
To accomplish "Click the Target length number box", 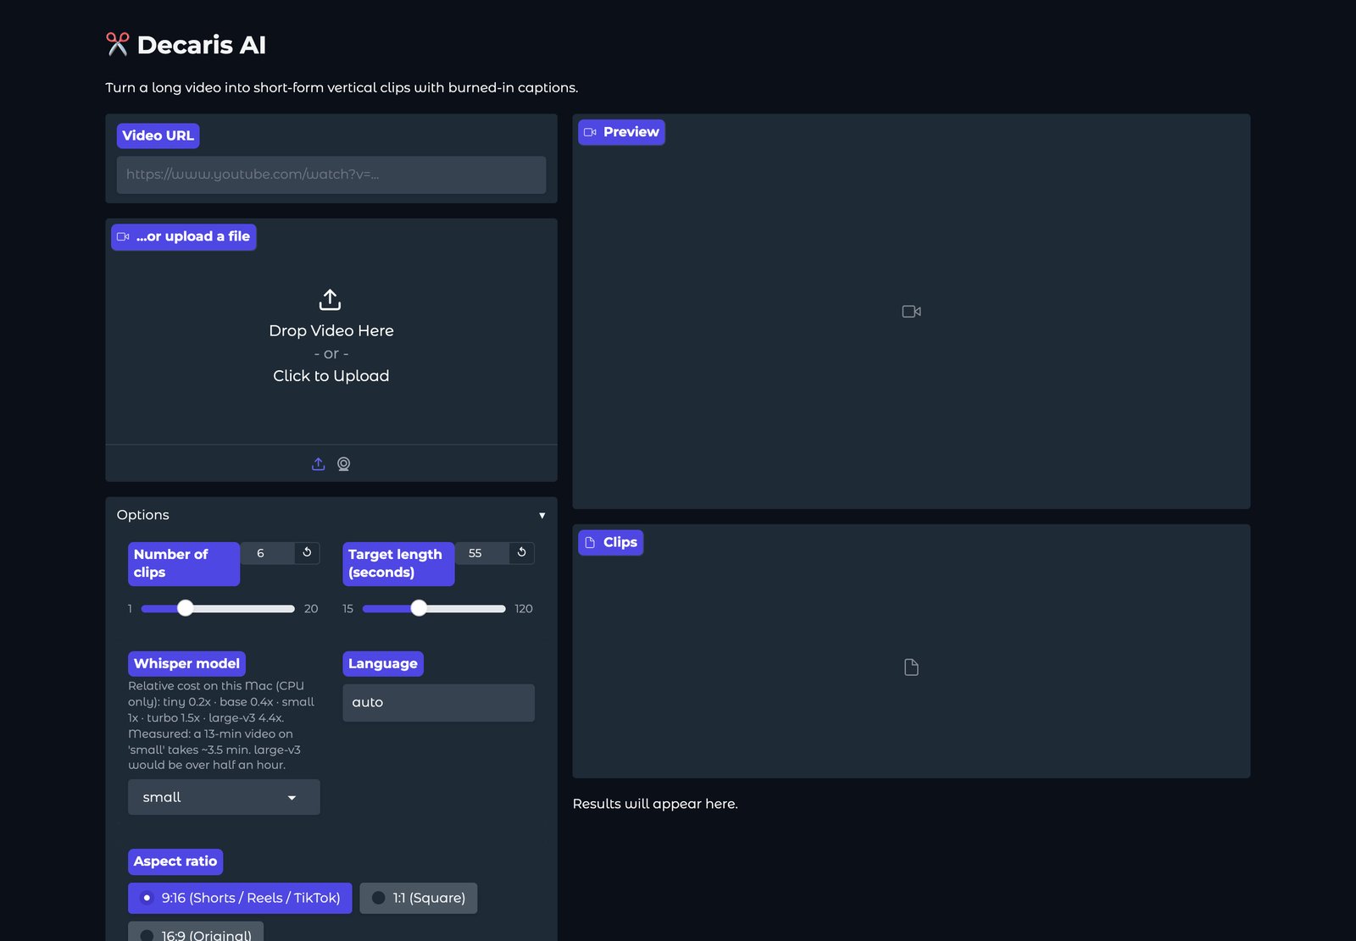I will pos(482,553).
